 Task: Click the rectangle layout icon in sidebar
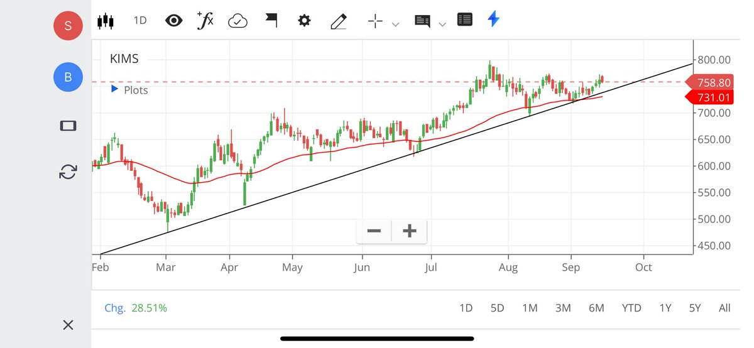pyautogui.click(x=68, y=126)
